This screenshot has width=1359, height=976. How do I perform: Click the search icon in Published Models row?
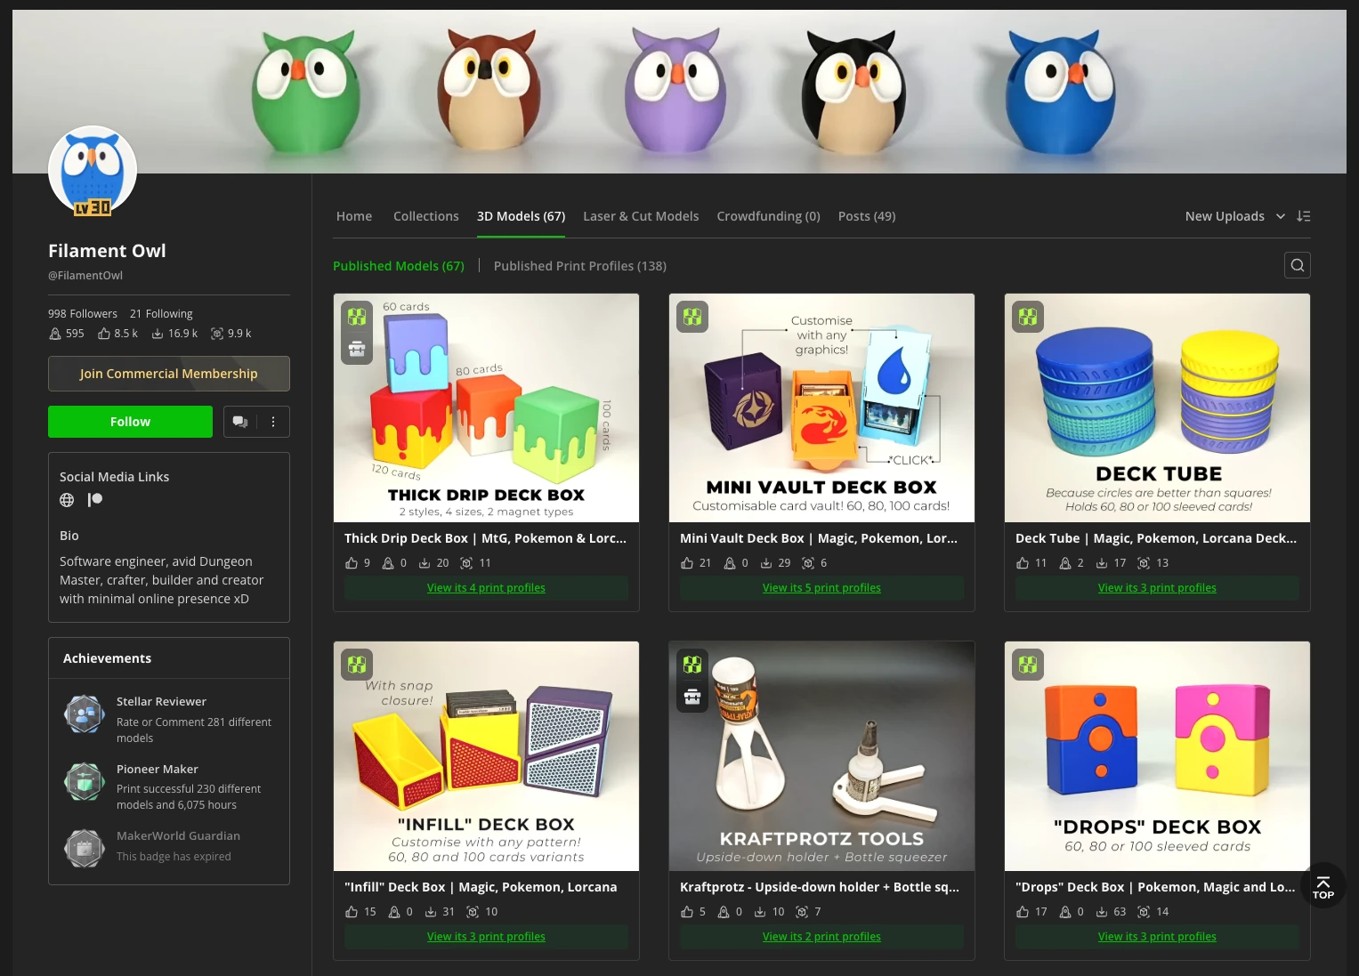(1297, 265)
